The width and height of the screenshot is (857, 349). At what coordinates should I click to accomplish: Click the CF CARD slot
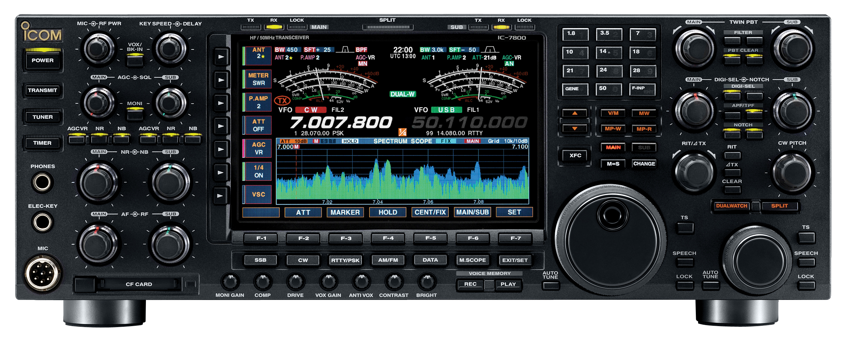(139, 284)
